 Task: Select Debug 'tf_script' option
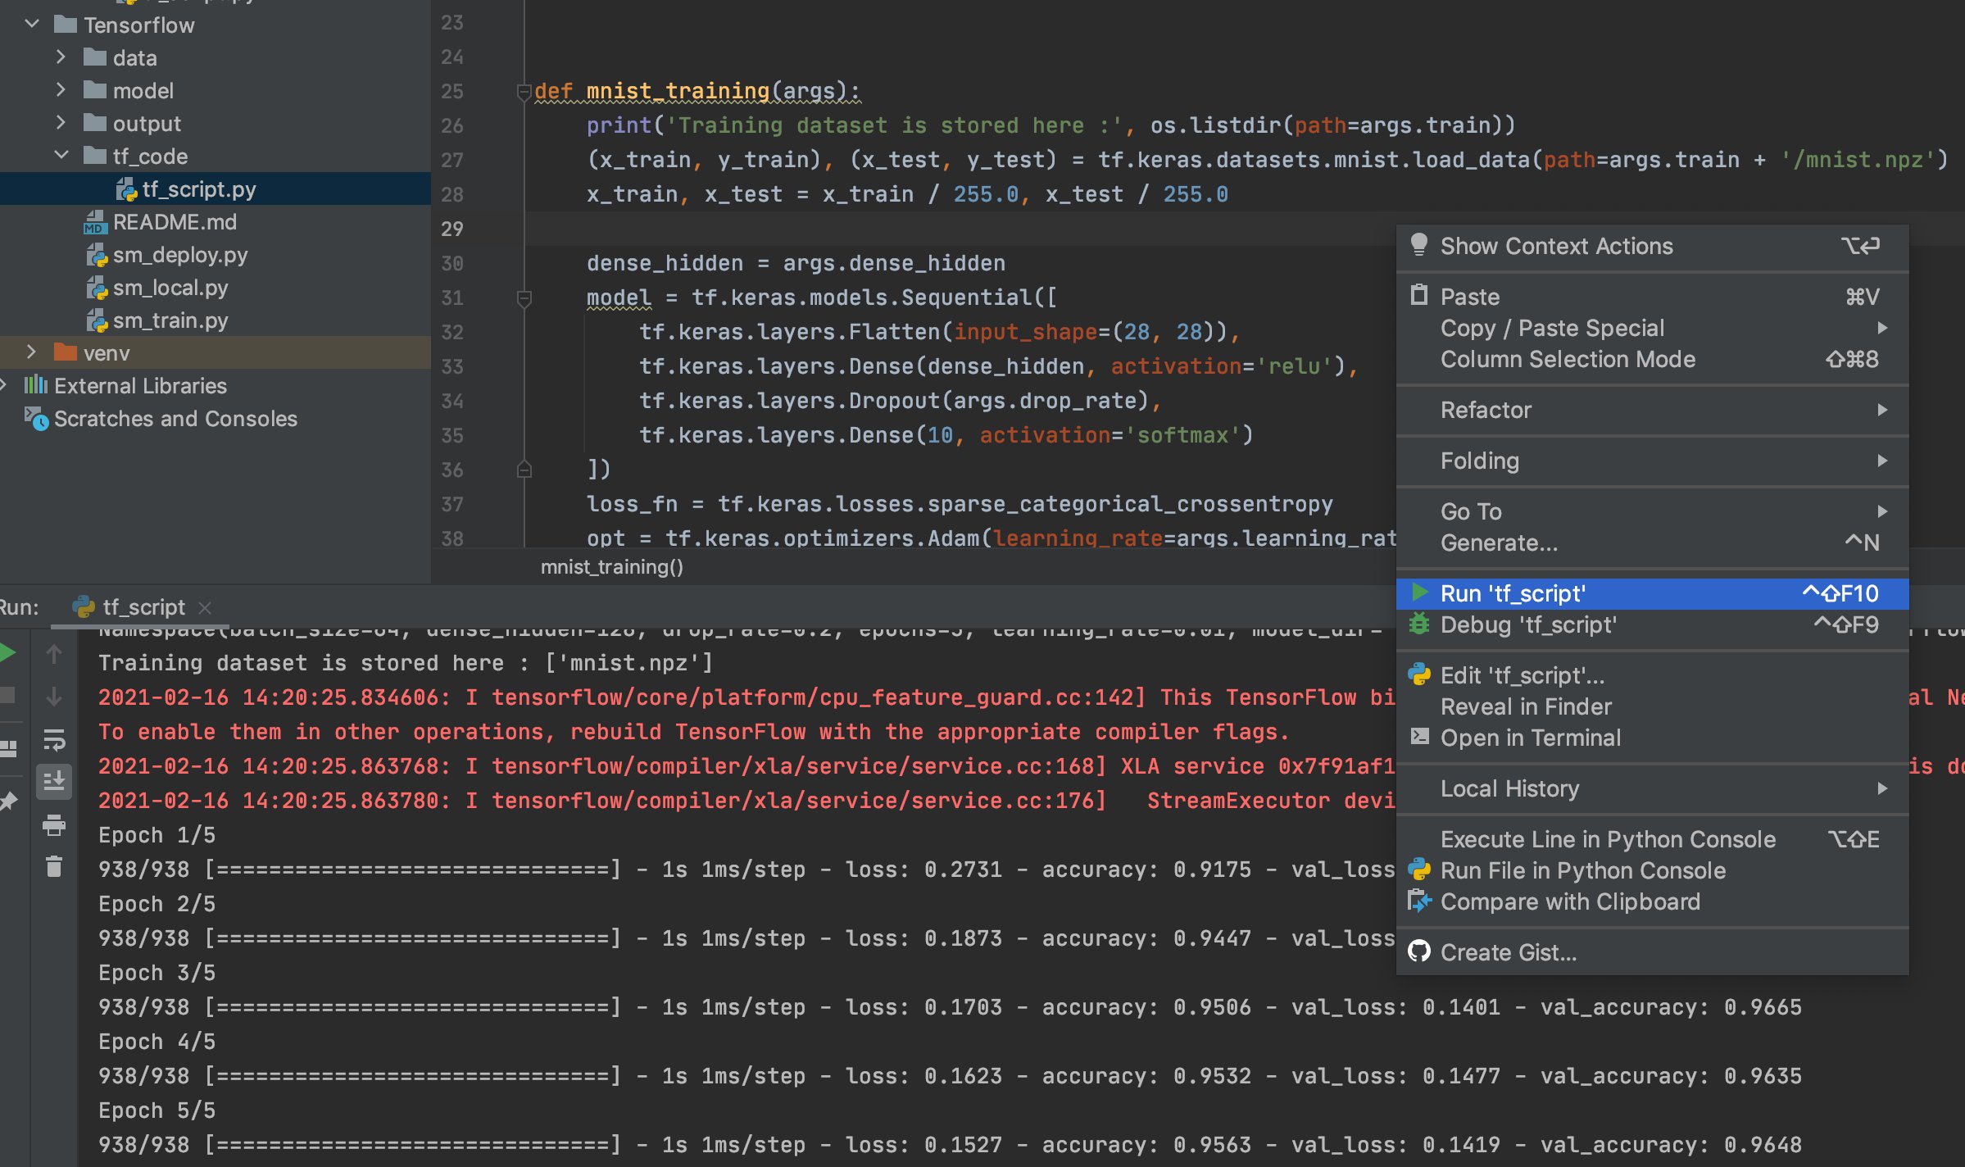(x=1527, y=624)
